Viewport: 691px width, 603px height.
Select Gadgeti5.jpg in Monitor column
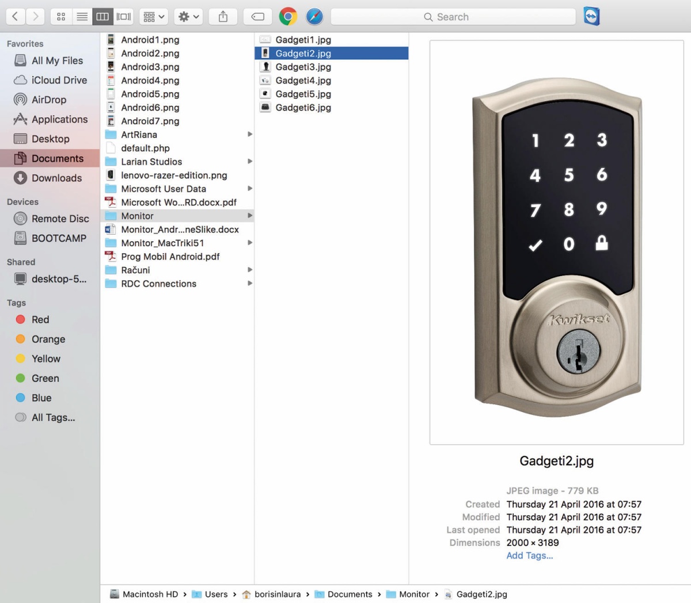pyautogui.click(x=332, y=94)
